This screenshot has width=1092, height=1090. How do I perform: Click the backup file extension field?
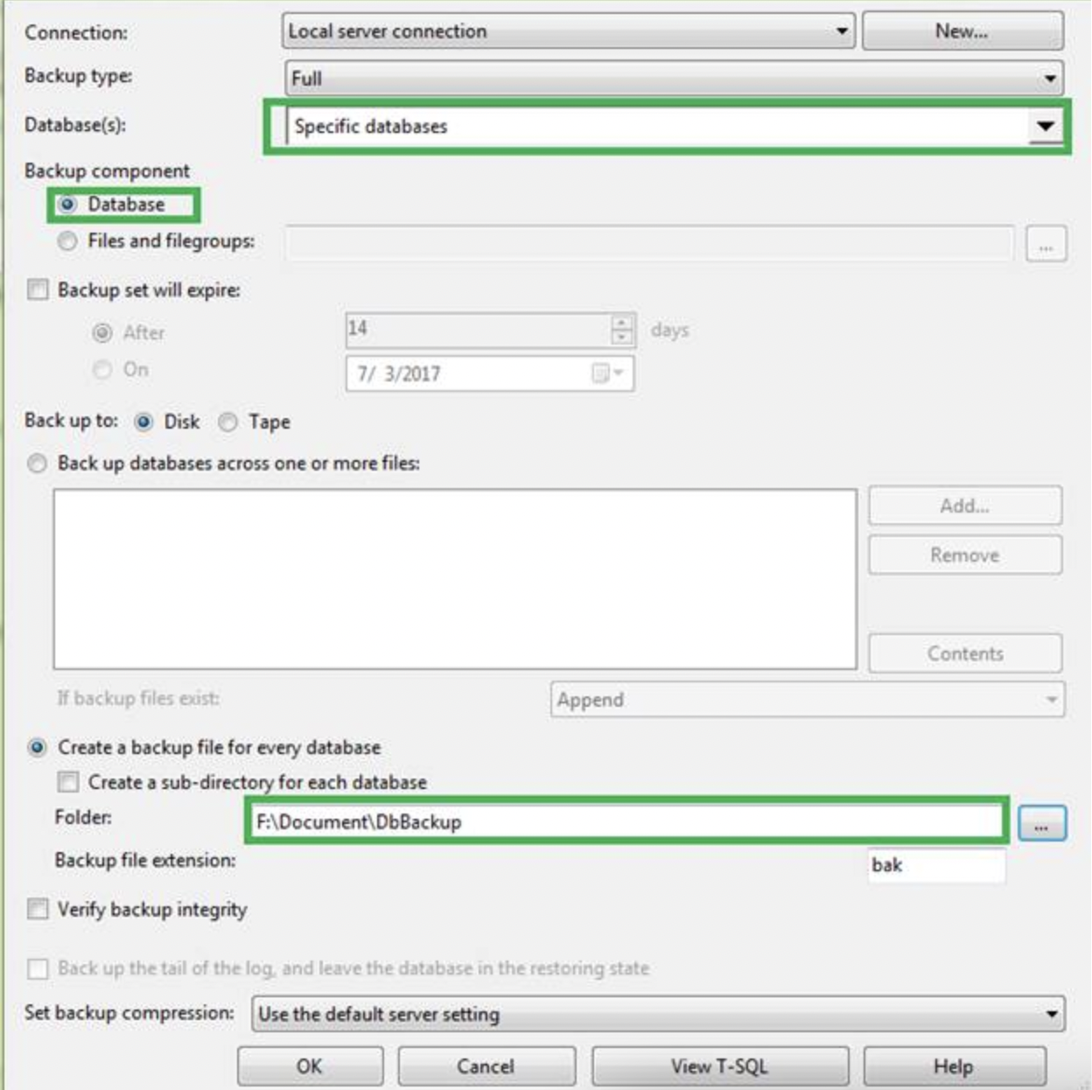pos(937,865)
